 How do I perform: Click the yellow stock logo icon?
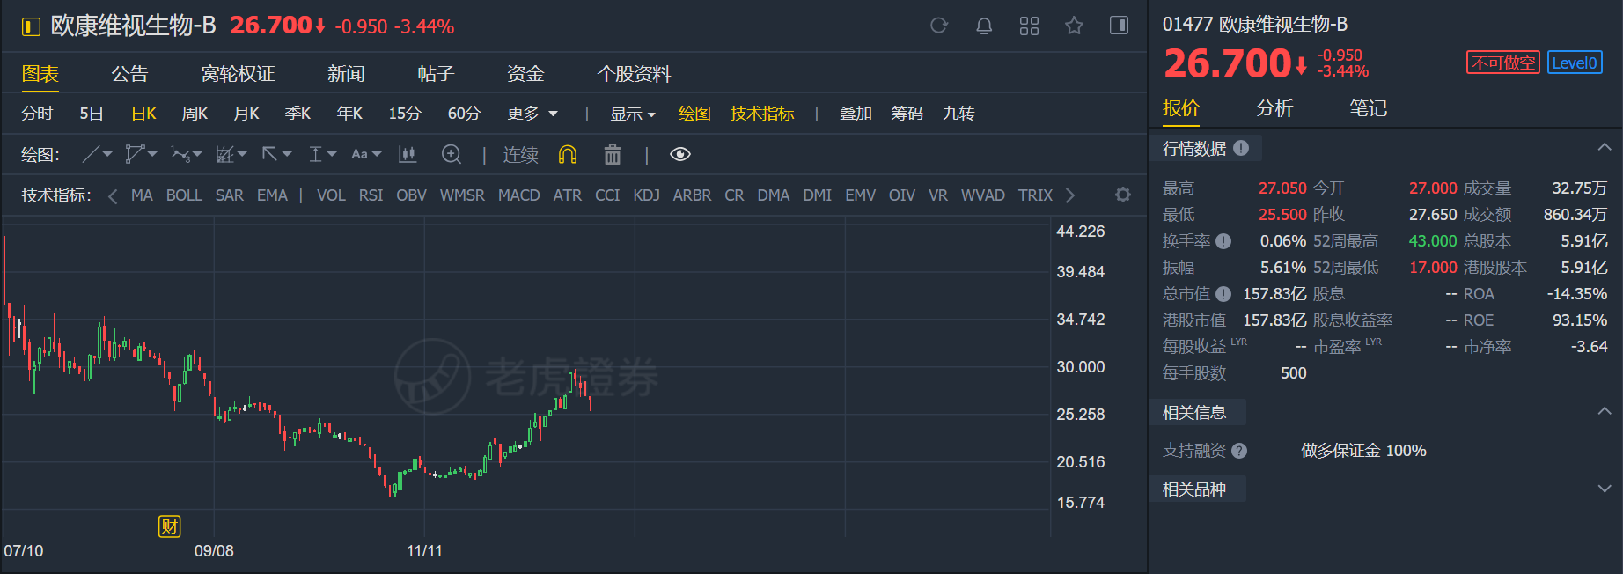click(x=31, y=26)
